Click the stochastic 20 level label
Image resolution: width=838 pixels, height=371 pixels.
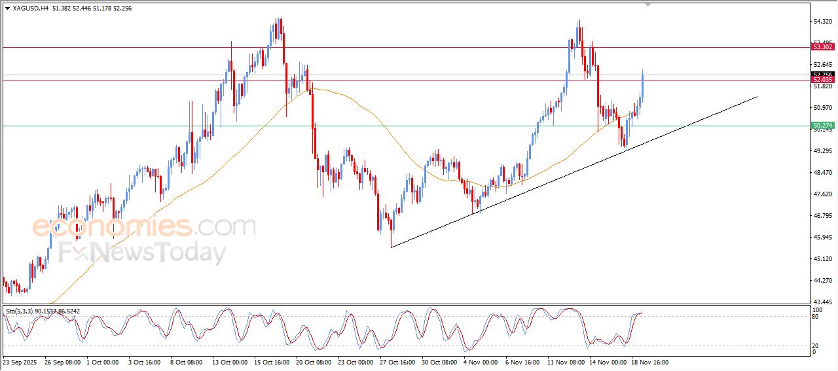815,345
